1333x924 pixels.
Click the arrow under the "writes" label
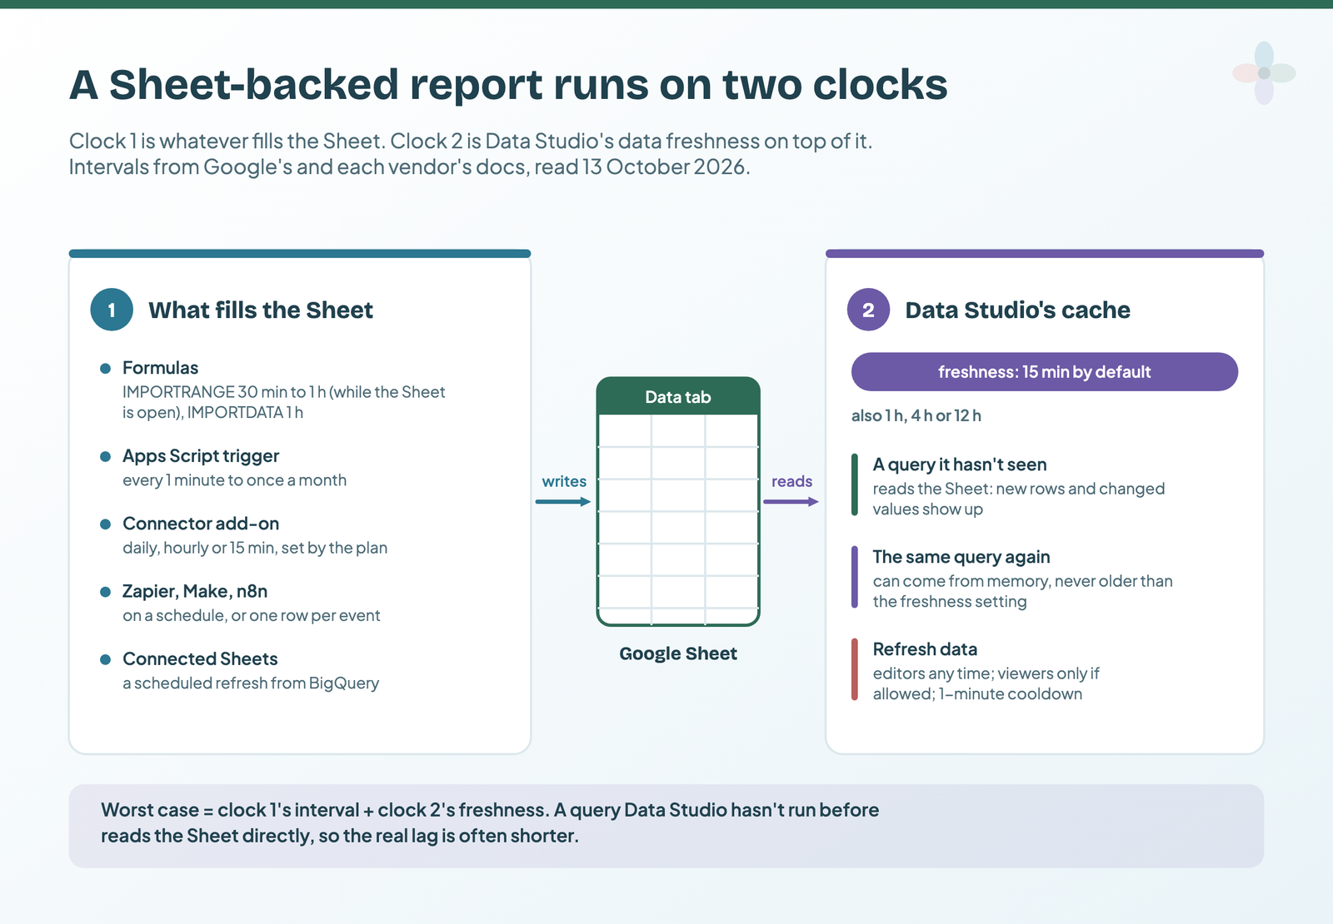click(563, 501)
